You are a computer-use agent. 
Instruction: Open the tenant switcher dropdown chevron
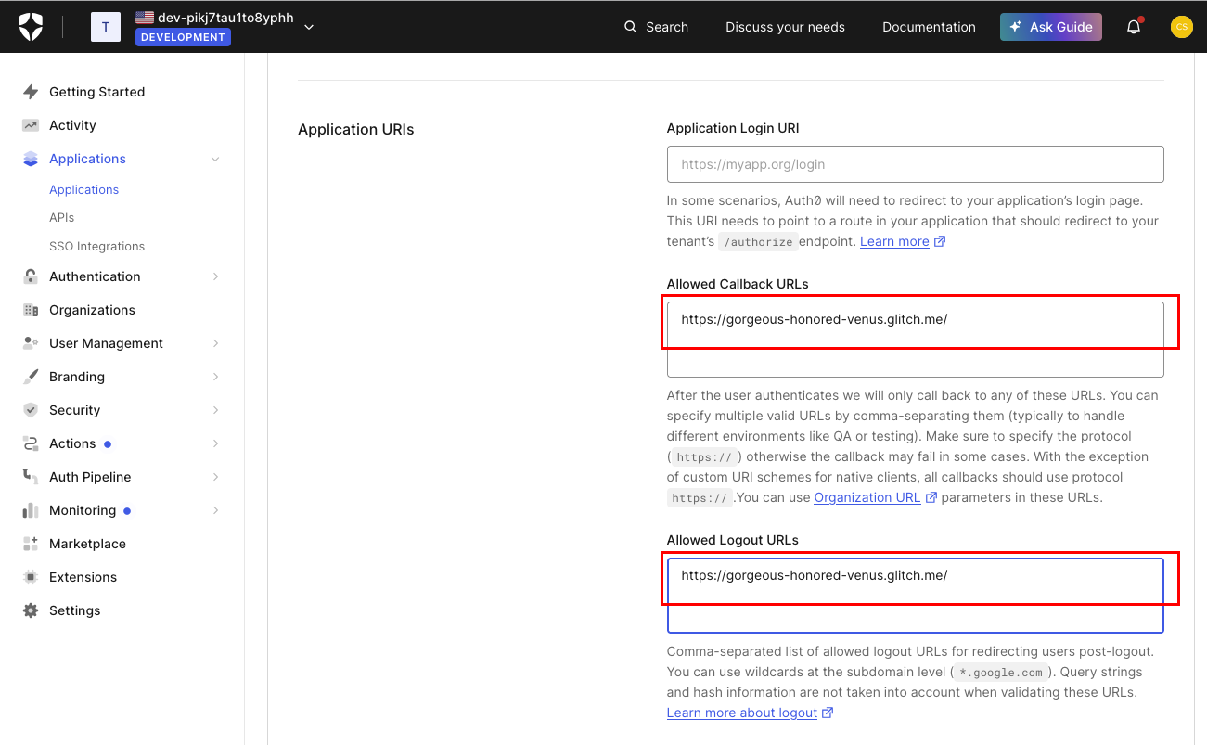pos(309,27)
